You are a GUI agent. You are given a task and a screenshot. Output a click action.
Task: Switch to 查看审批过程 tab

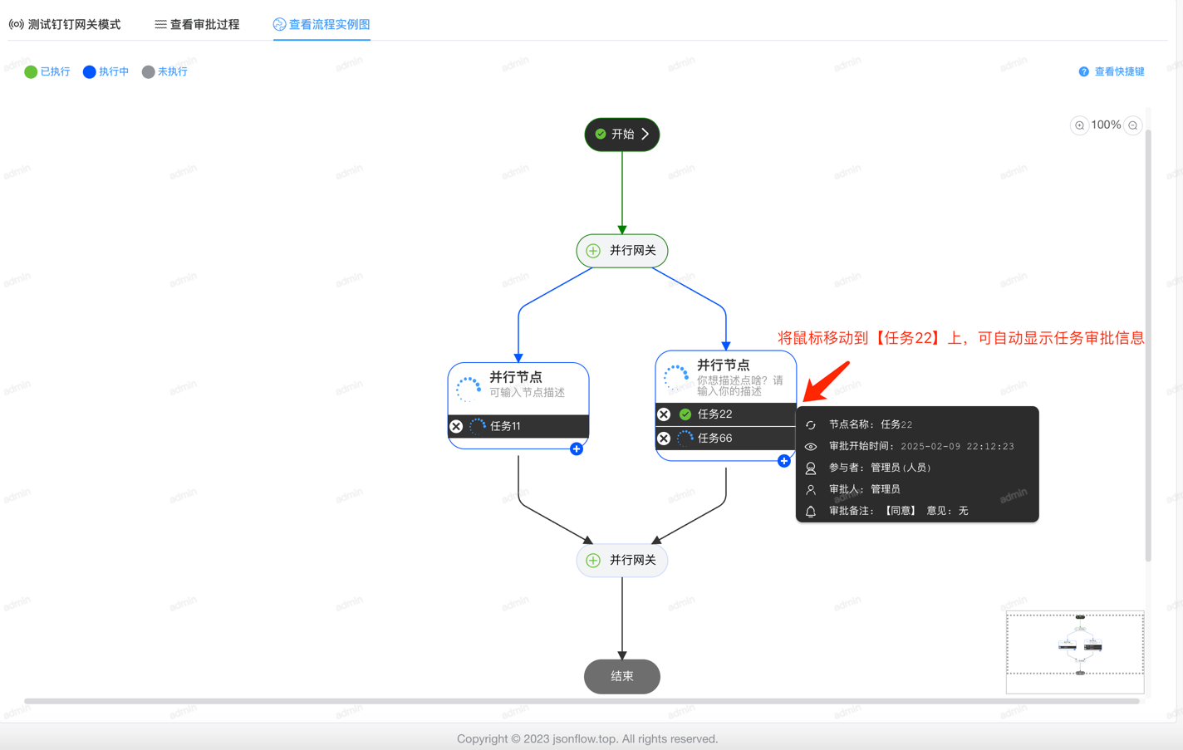[197, 24]
